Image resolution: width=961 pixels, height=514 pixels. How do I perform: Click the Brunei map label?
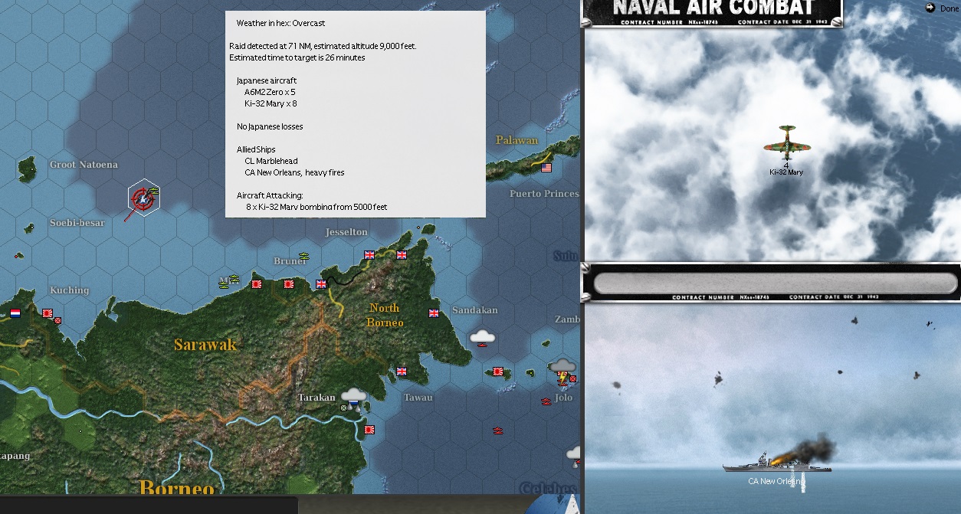pos(290,261)
